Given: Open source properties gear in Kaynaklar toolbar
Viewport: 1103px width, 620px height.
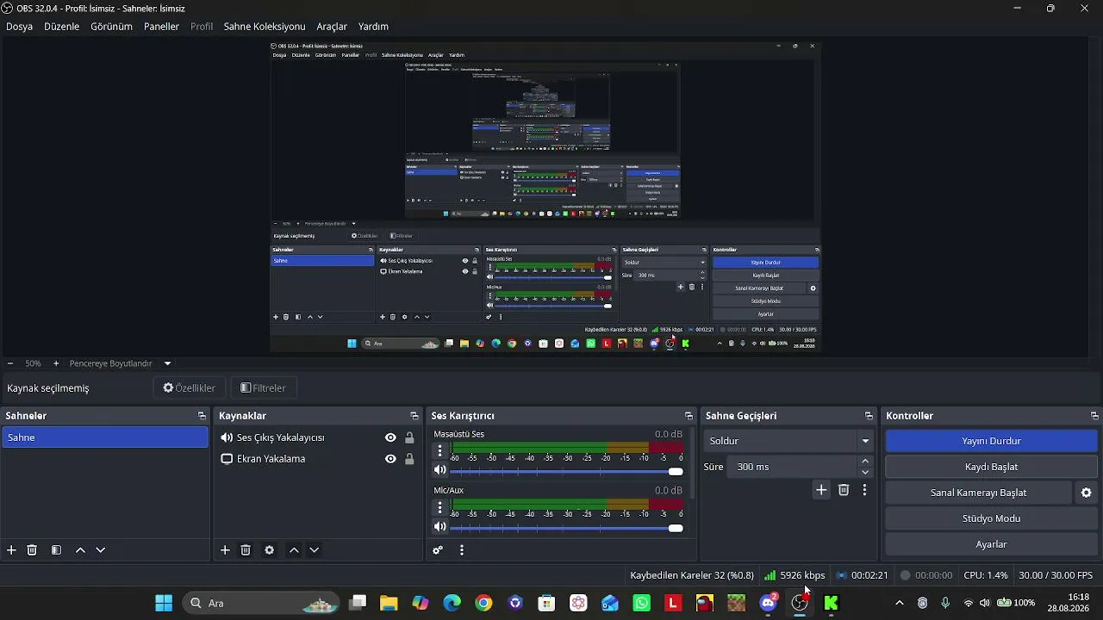Looking at the screenshot, I should (x=270, y=550).
